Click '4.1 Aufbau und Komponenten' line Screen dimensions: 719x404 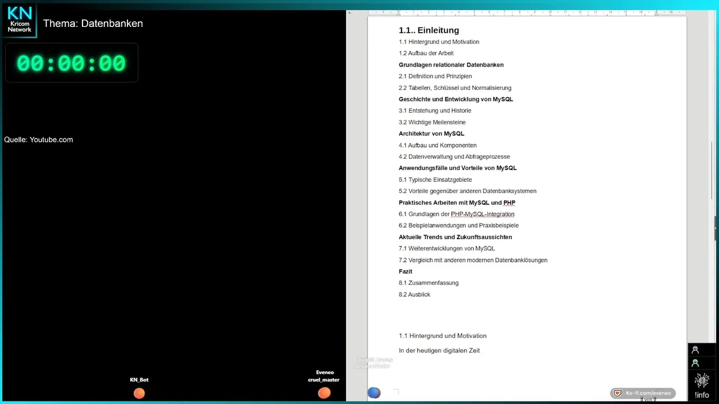(438, 145)
